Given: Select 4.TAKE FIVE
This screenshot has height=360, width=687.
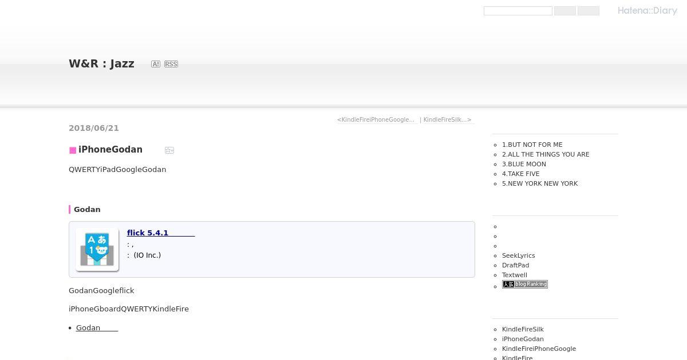Looking at the screenshot, I should 521,174.
